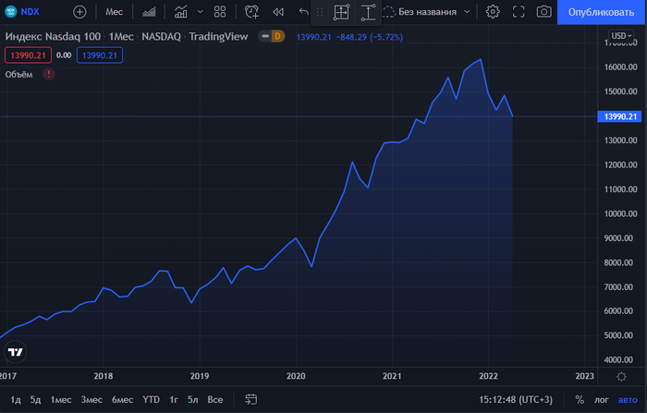Open the "Без названия" layout name dropdown
Viewport: 647px width, 413px height.
[433, 12]
